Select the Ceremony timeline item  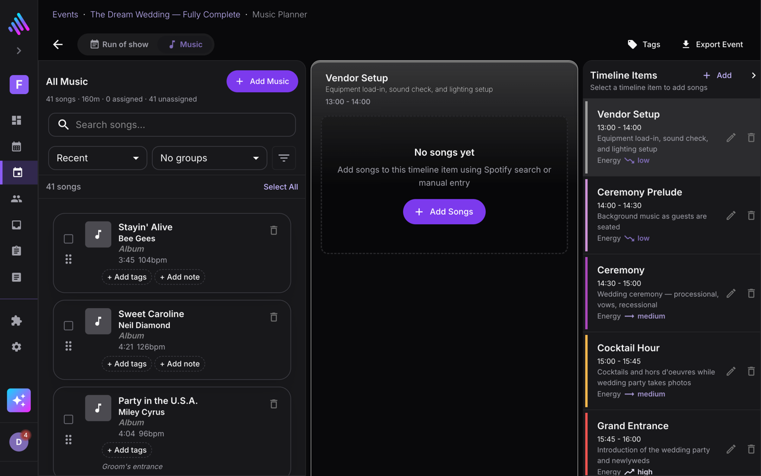pos(673,293)
